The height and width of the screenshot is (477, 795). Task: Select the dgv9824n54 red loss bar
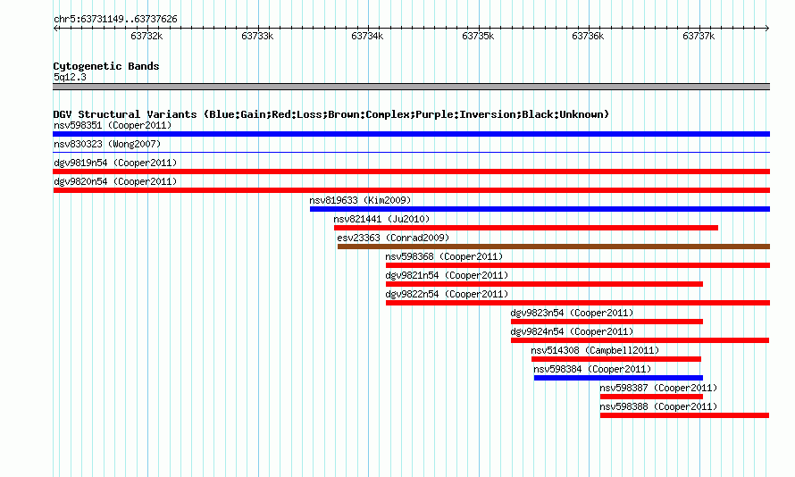(x=640, y=340)
